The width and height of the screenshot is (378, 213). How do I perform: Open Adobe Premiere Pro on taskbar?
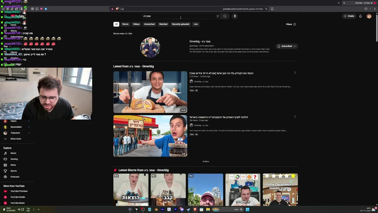coord(175,209)
